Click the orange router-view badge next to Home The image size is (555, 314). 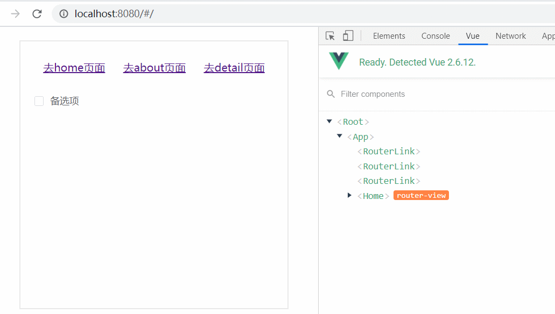tap(420, 195)
